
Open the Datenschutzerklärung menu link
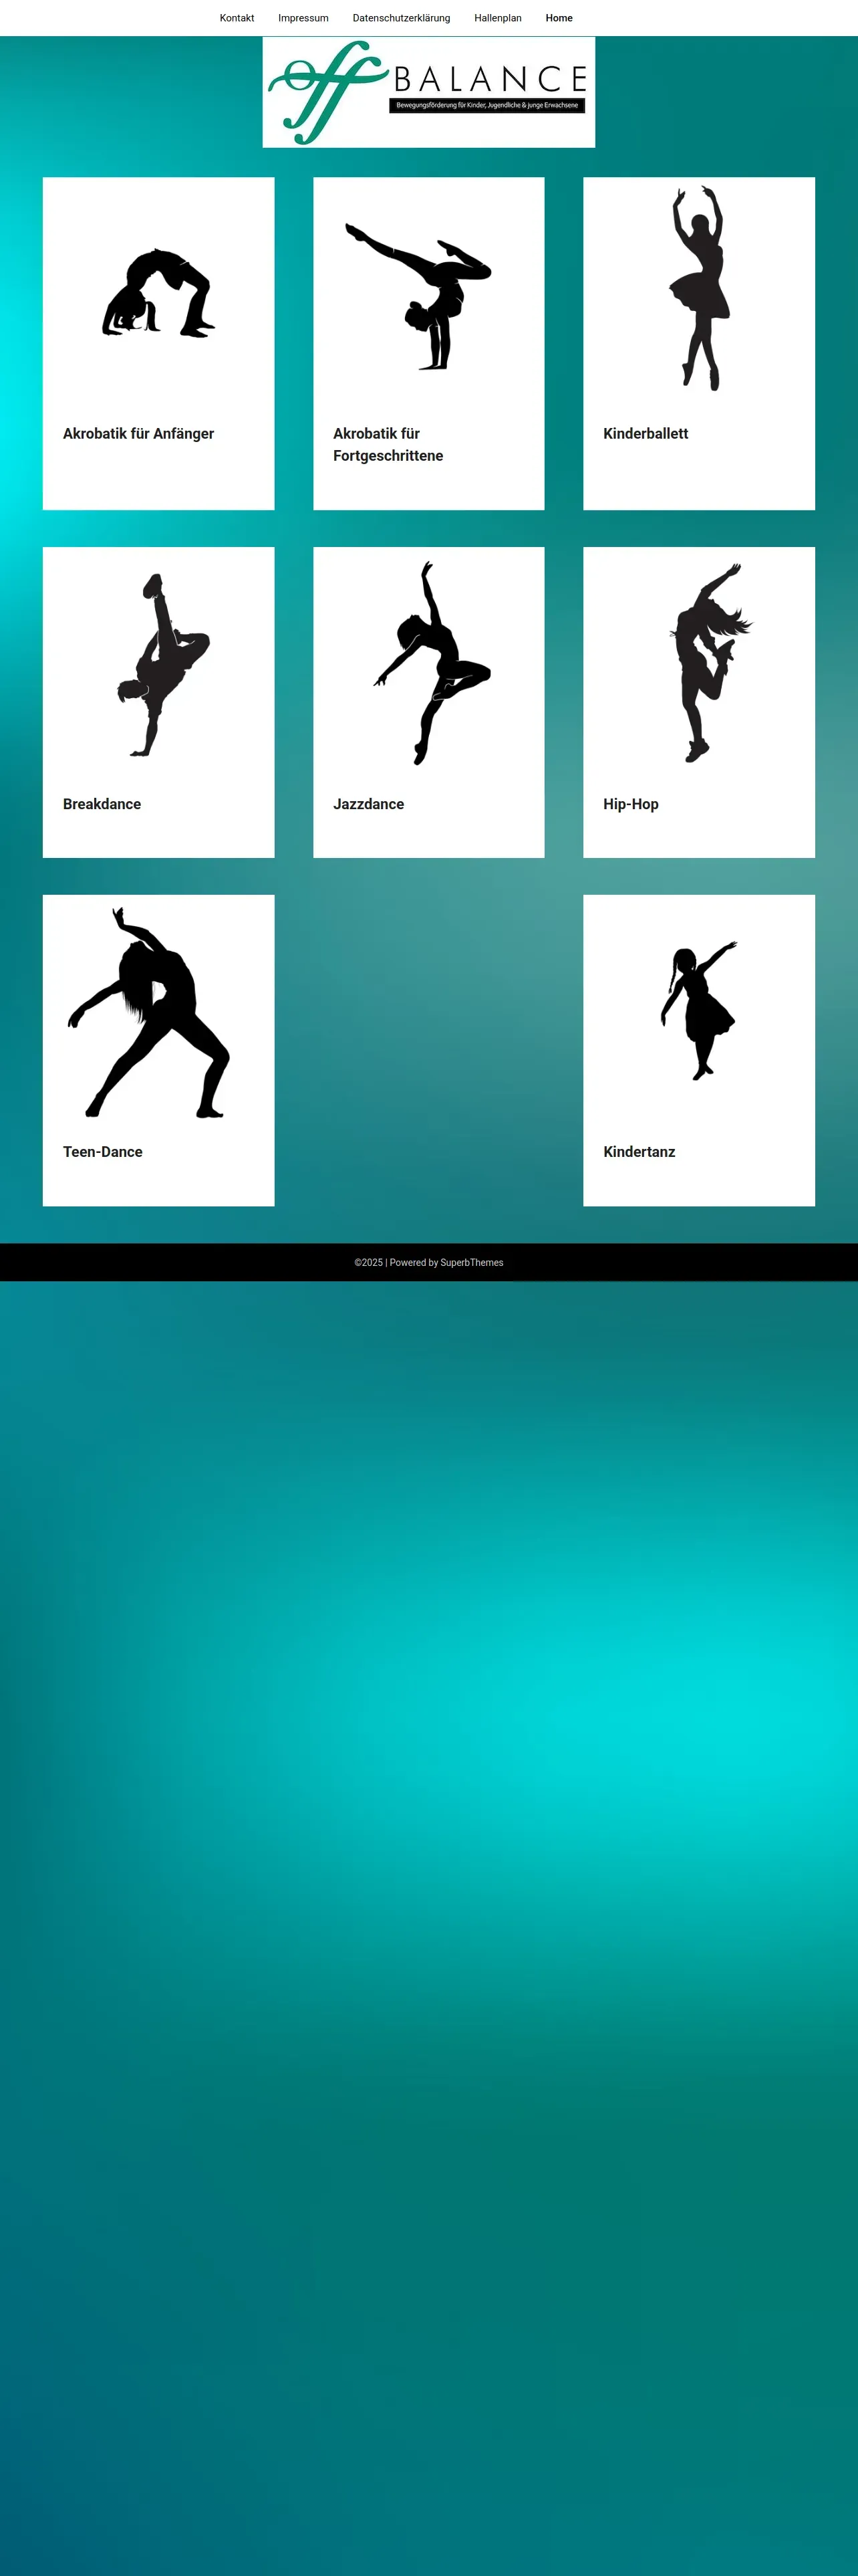(x=402, y=18)
